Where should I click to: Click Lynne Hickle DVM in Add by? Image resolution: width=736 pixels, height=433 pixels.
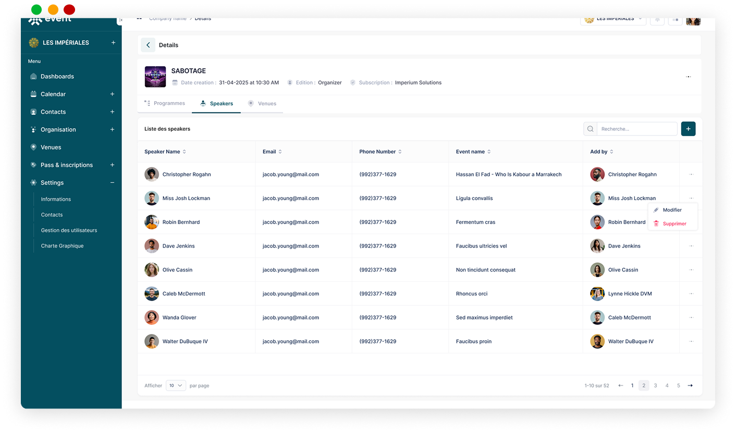630,294
